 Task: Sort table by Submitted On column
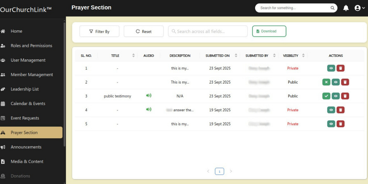pyautogui.click(x=236, y=56)
